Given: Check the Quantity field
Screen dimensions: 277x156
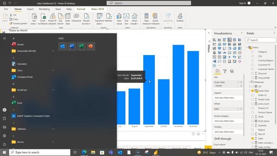Looking at the screenshot, I should [x=252, y=125].
